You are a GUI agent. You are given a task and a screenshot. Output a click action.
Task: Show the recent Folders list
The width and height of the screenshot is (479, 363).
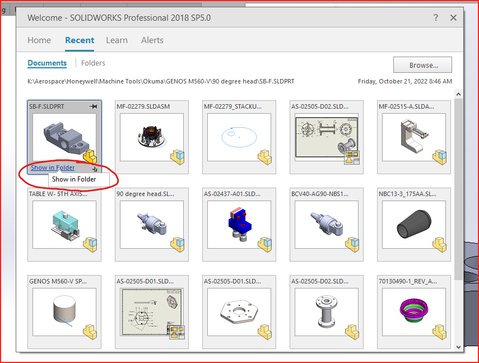(93, 63)
